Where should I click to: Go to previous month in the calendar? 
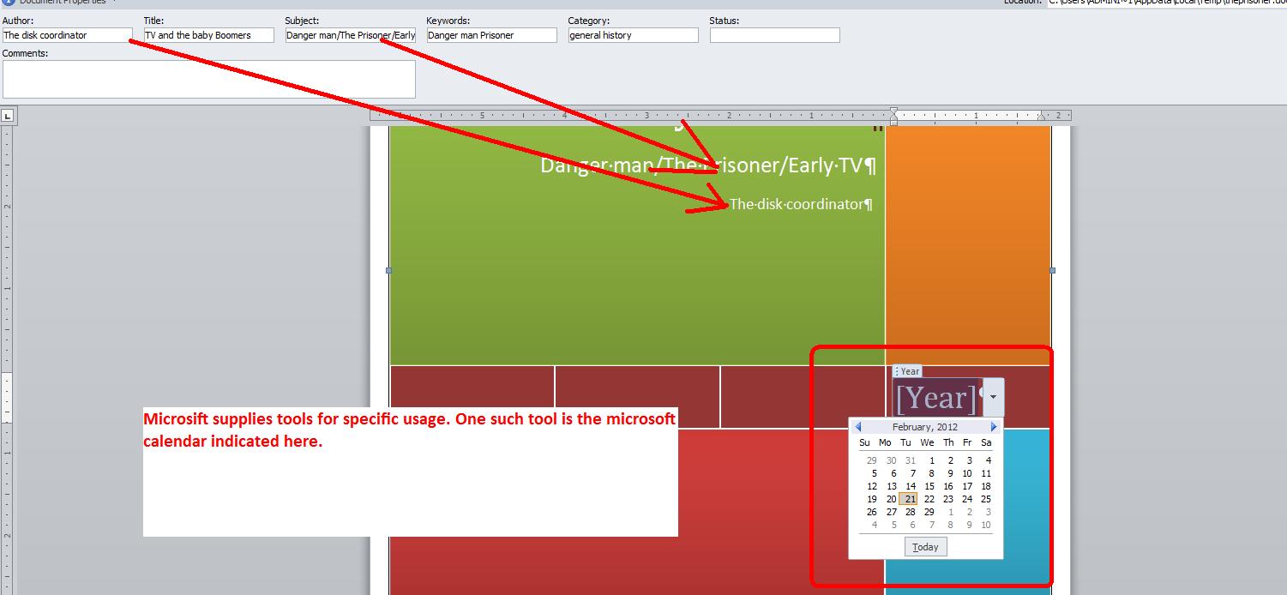[x=857, y=427]
